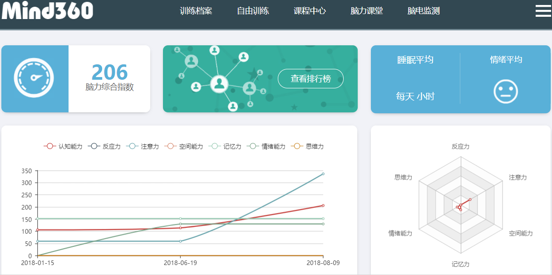Click the 2018-08-09 注意力 data point
552x275 pixels.
tap(323, 174)
